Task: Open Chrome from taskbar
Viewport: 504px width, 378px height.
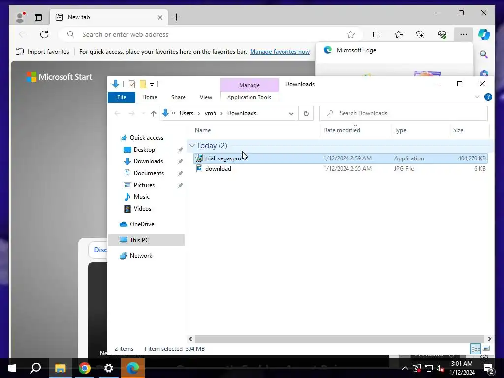Action: 85,368
